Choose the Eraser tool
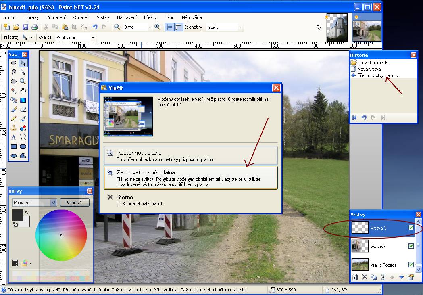This screenshot has width=423, height=295. point(23,109)
